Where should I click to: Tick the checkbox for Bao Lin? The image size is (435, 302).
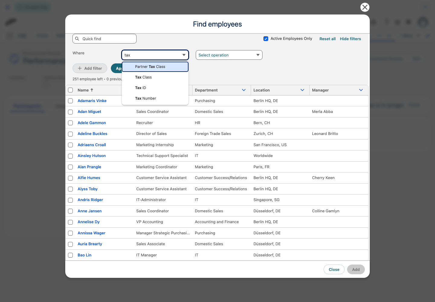70,255
